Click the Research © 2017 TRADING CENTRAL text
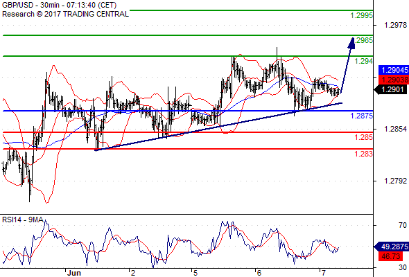 [65, 14]
